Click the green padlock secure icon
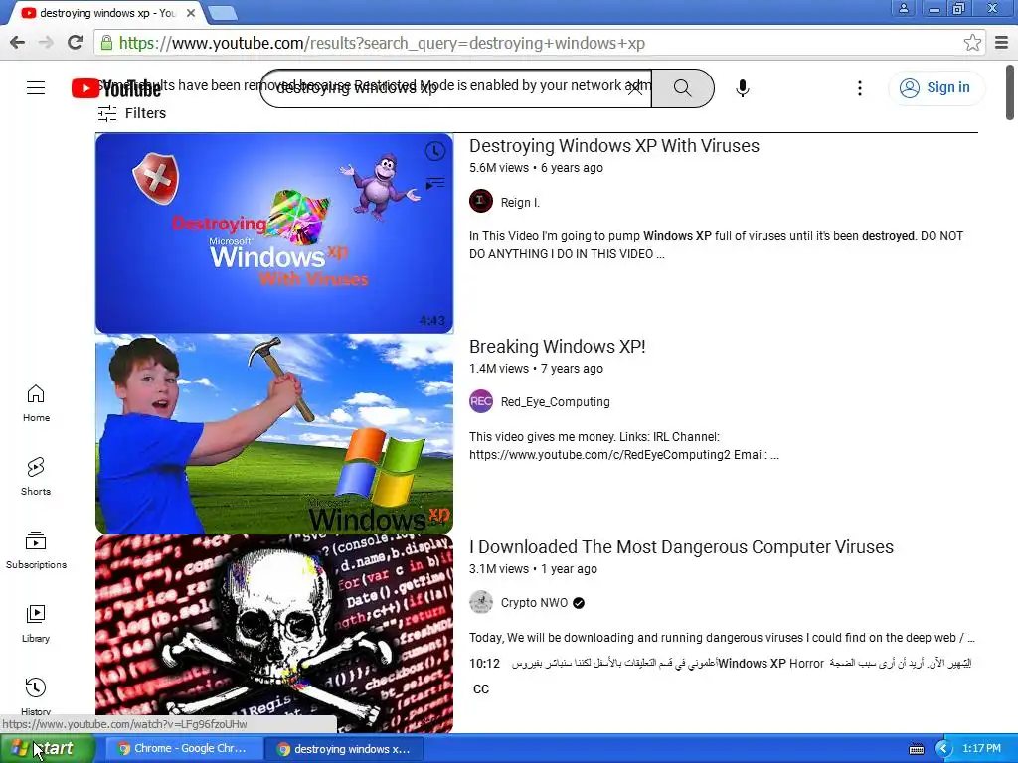The image size is (1018, 763). pos(106,43)
